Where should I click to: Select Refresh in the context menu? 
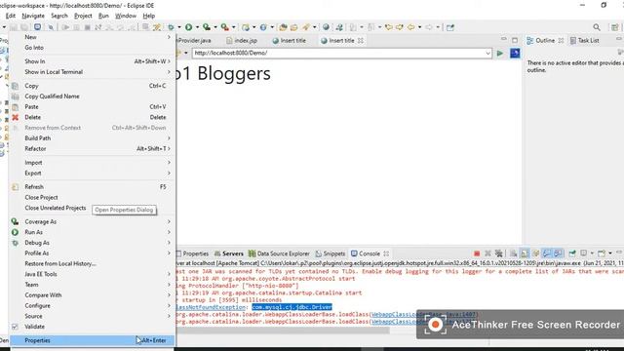[x=92, y=187]
